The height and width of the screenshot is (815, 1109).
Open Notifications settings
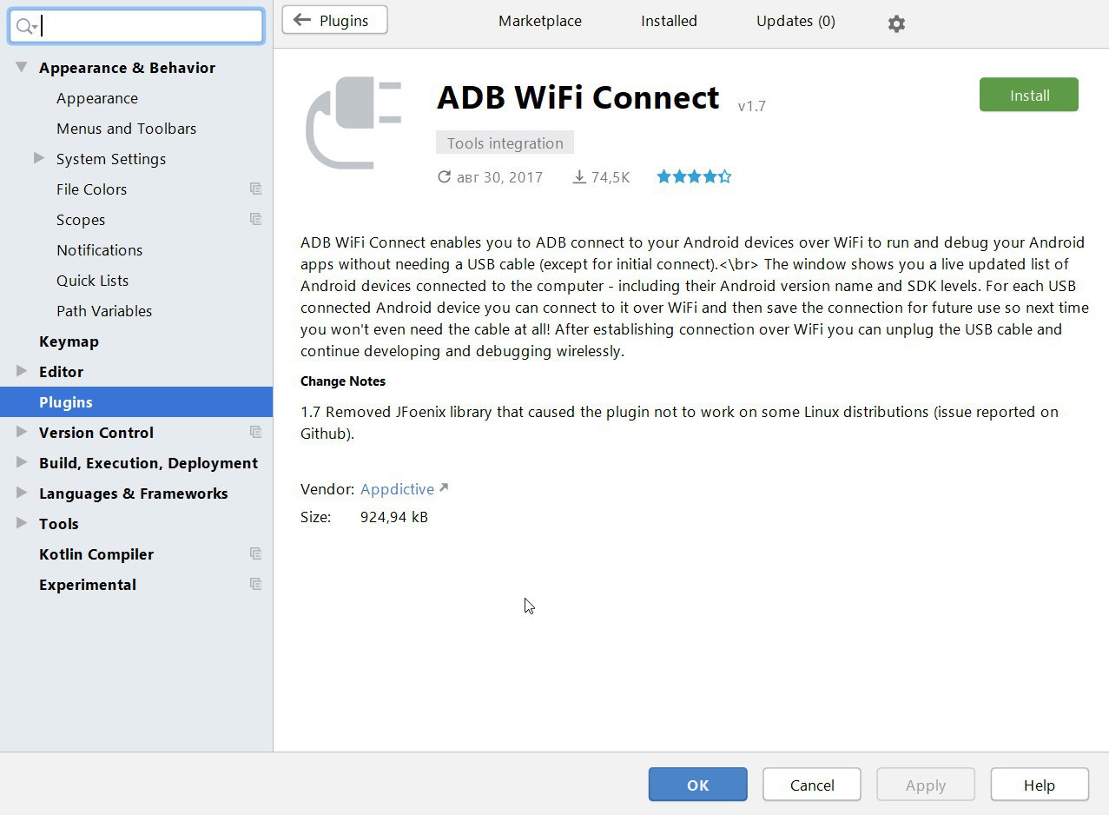[100, 250]
